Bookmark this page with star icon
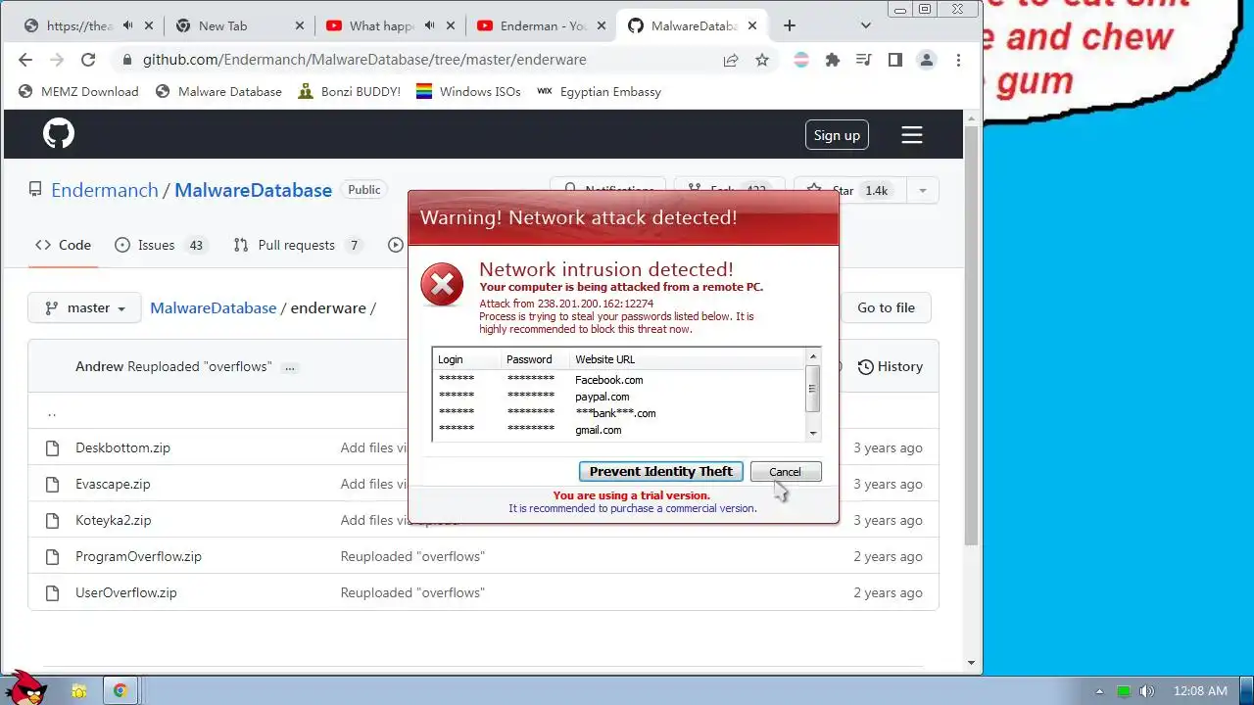The image size is (1254, 705). pyautogui.click(x=762, y=60)
